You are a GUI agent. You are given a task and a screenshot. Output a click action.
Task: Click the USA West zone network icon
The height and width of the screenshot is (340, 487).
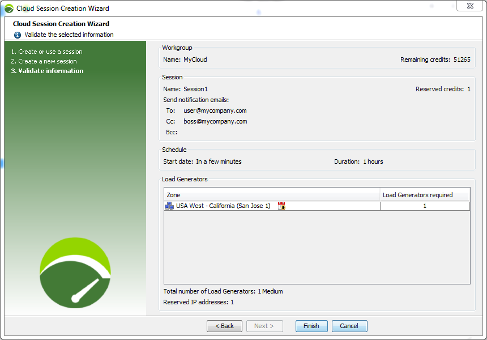click(169, 206)
